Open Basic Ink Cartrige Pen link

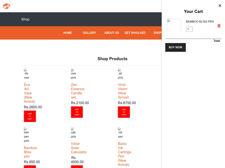click(x=125, y=154)
